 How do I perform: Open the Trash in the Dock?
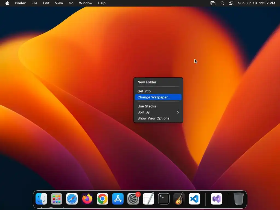[x=239, y=199]
